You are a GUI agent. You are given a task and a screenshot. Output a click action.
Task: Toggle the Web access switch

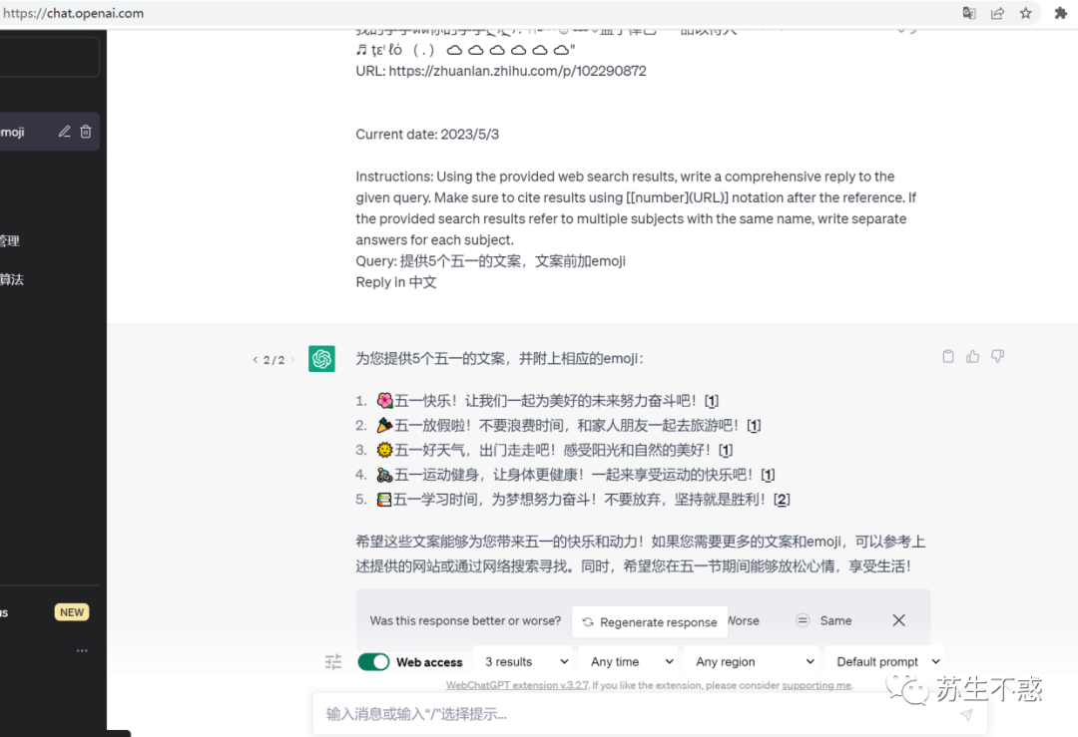point(373,661)
